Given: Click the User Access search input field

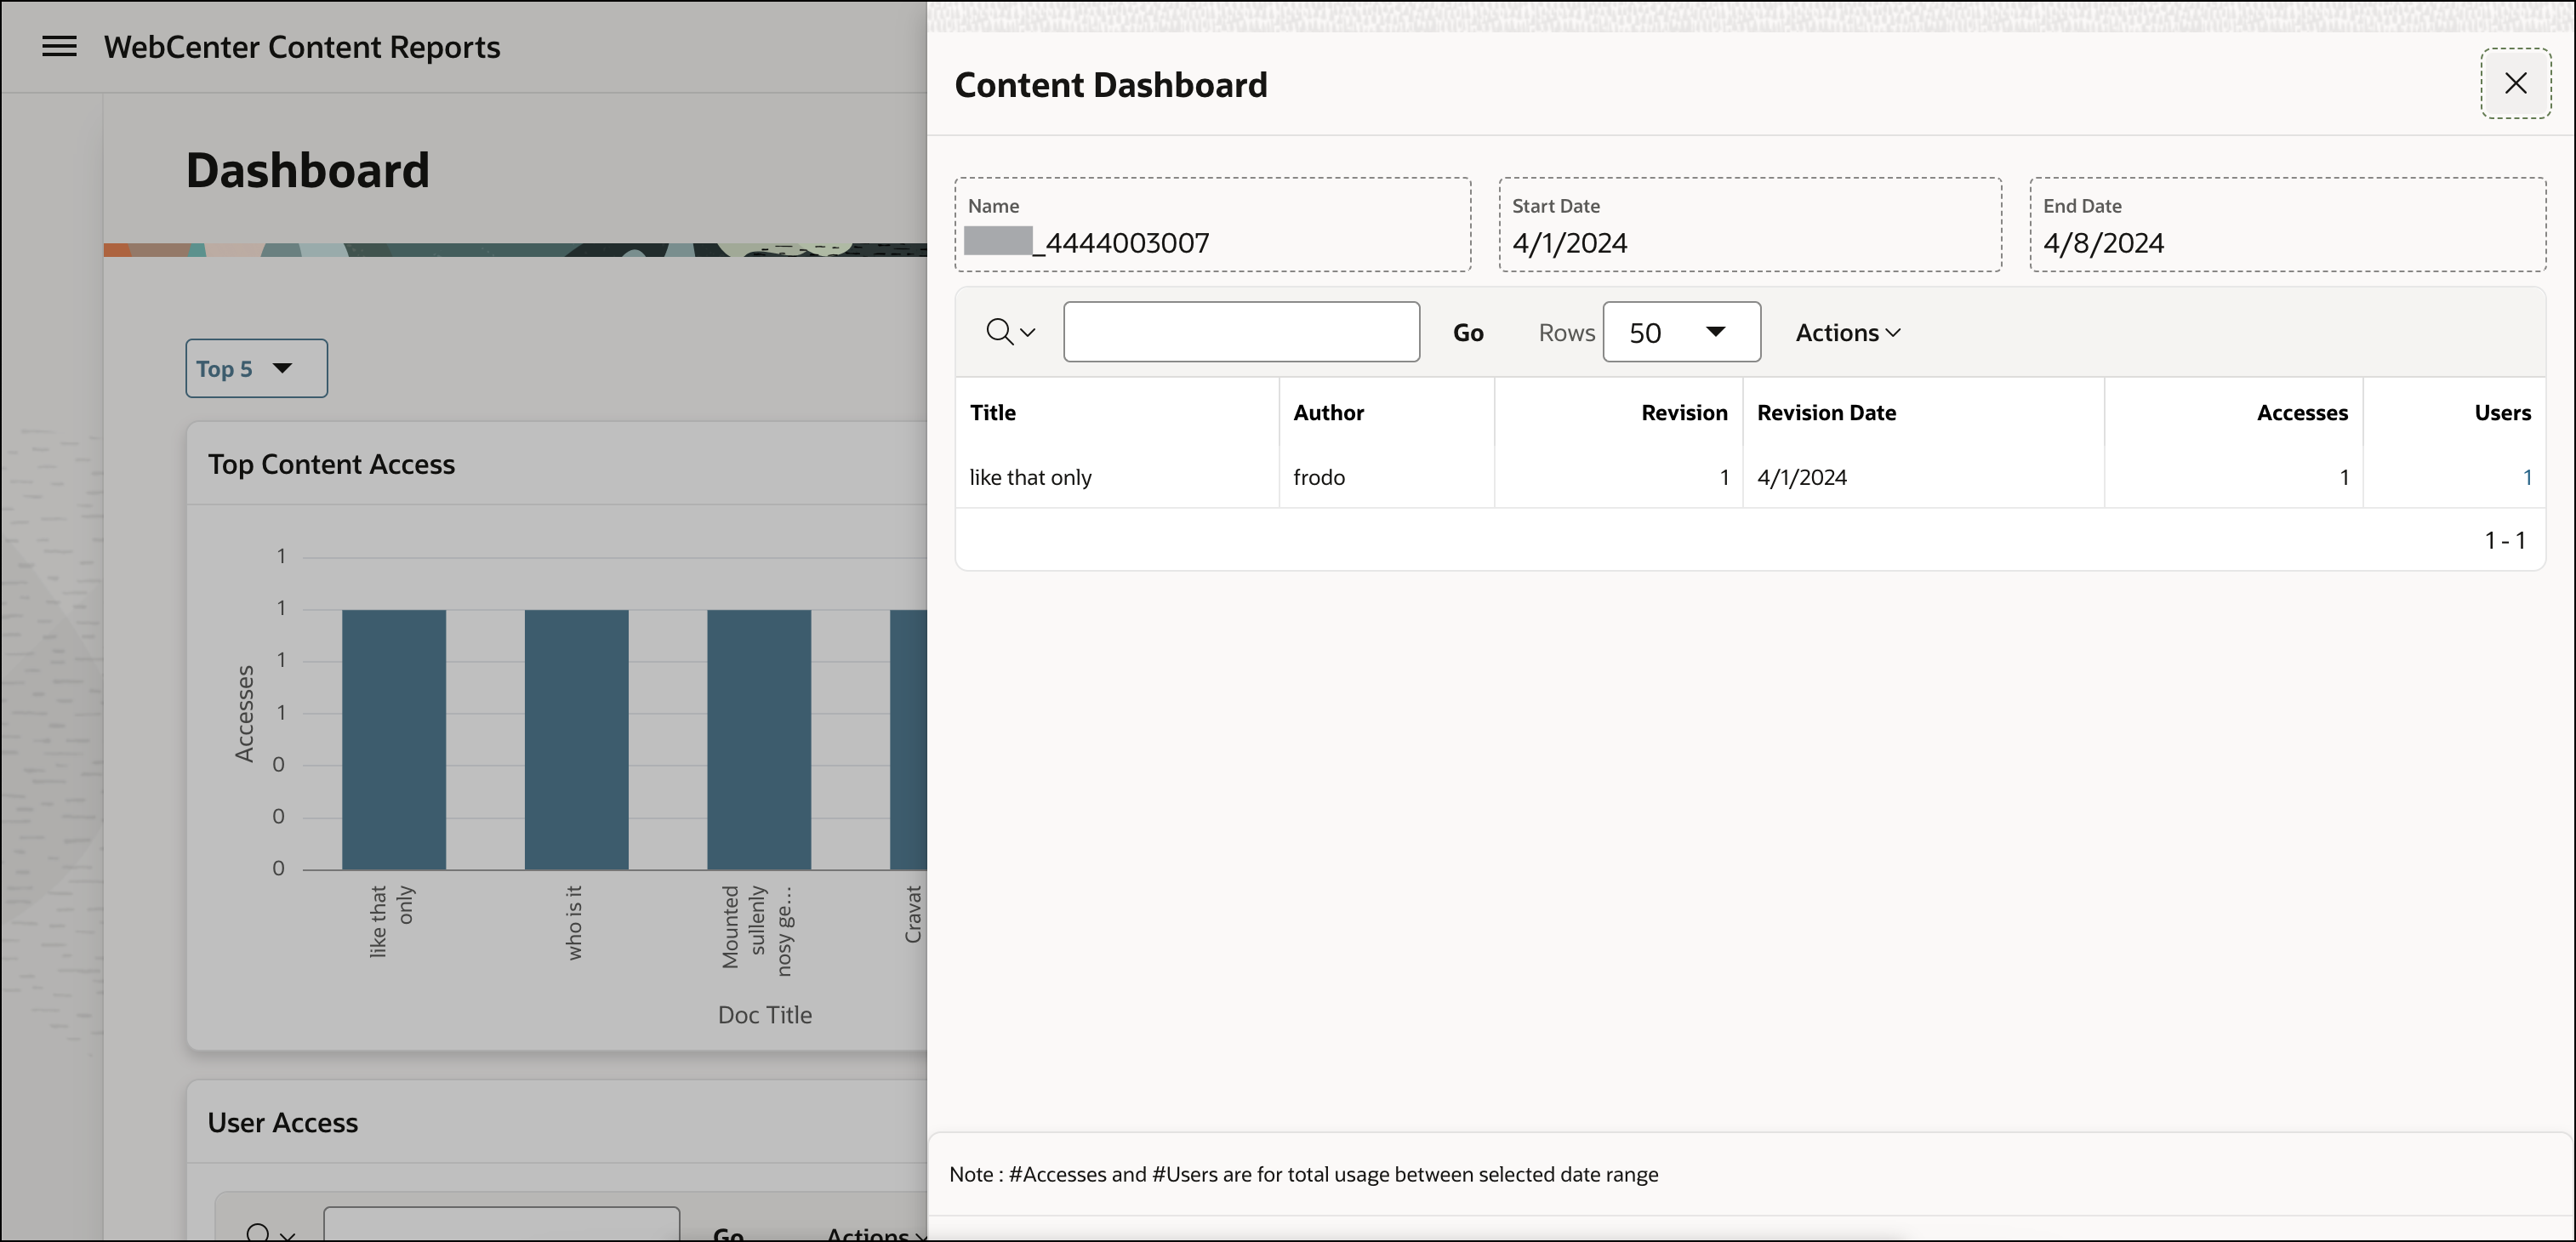Looking at the screenshot, I should coord(501,1224).
